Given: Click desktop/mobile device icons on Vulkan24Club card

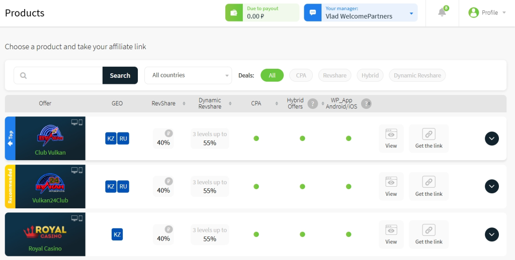Looking at the screenshot, I should coord(77,170).
